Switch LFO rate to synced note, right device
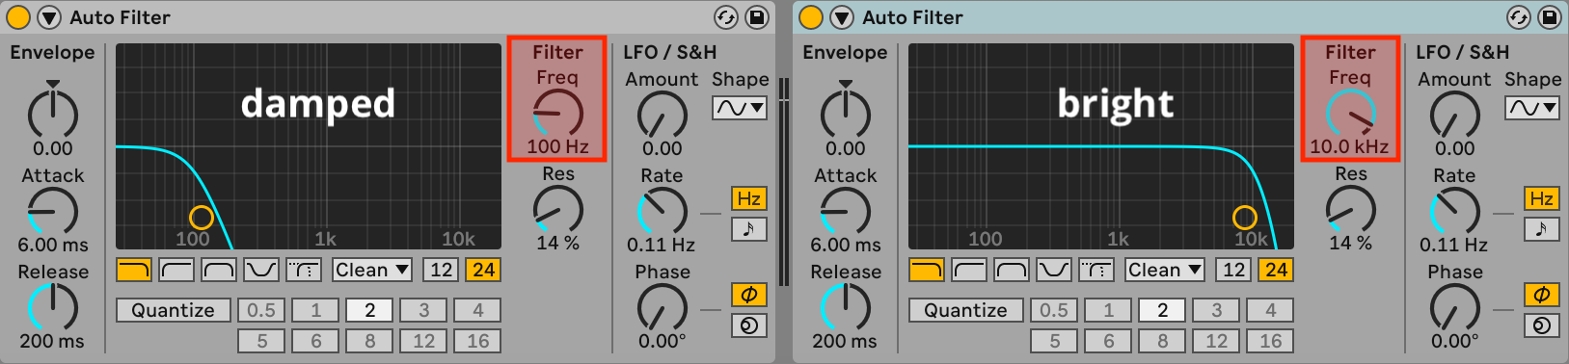1569x364 pixels. [1542, 229]
